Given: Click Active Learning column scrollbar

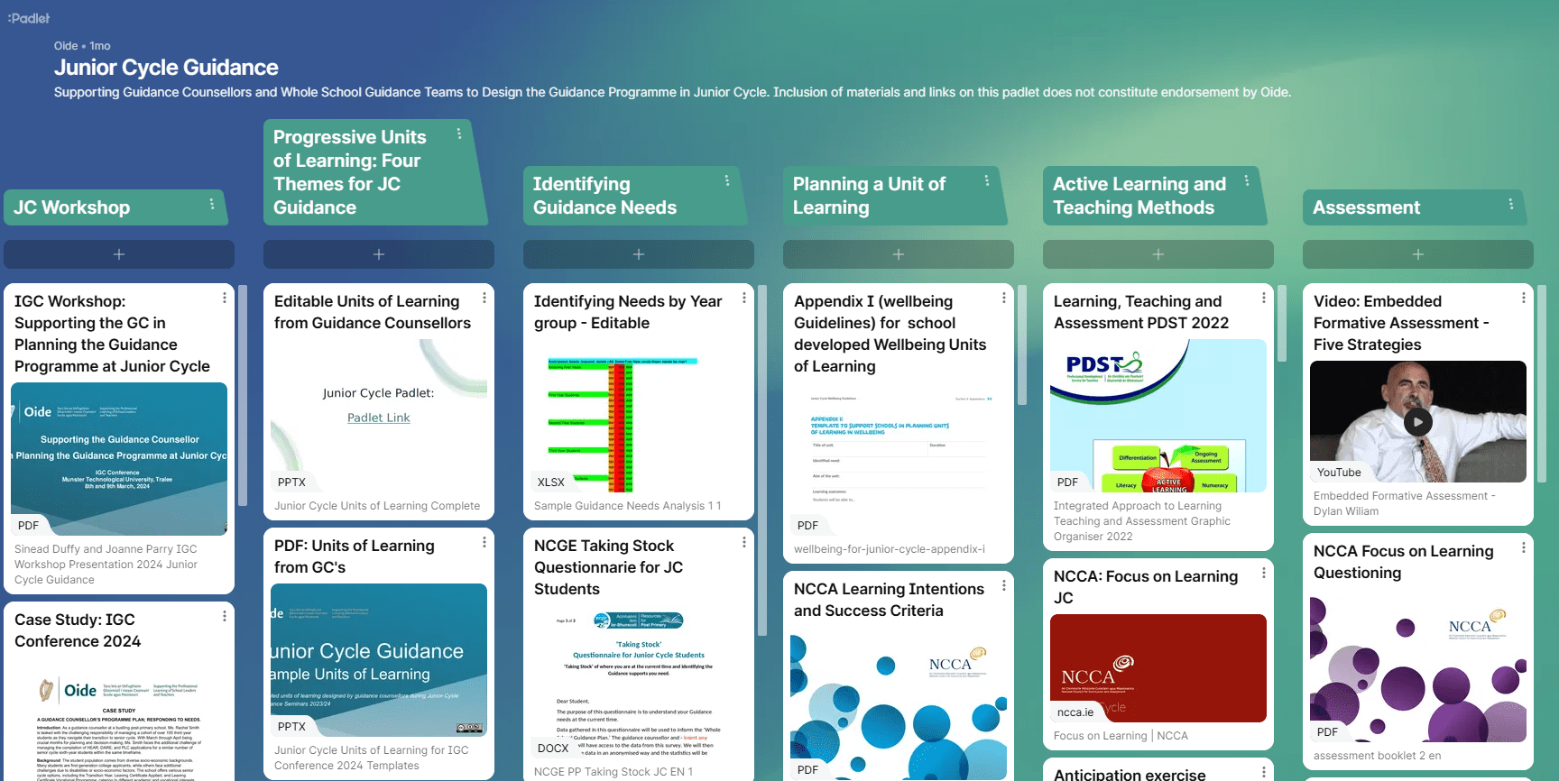Looking at the screenshot, I should pos(1282,323).
